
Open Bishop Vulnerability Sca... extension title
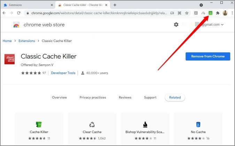(145, 132)
